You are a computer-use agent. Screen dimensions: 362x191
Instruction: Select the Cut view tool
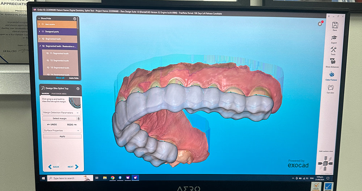[330, 87]
